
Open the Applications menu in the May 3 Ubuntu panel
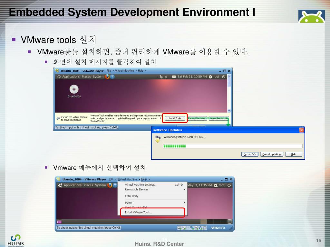73,185
